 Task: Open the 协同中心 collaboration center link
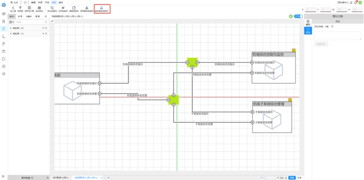point(343,3)
